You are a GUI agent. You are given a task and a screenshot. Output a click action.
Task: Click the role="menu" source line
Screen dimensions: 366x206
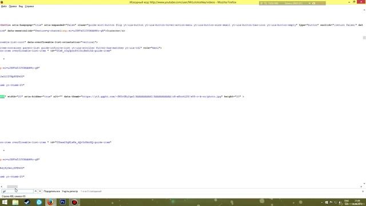(x=81, y=48)
